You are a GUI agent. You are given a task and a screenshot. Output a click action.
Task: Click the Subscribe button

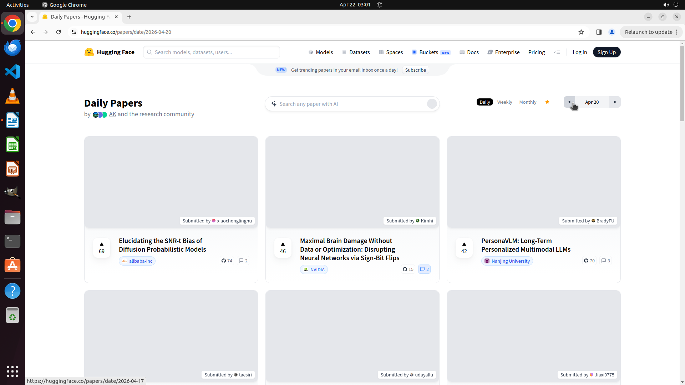coord(415,70)
